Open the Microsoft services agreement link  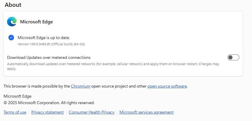click(146, 112)
